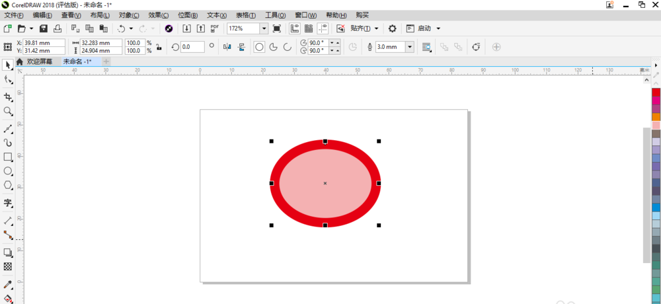661x304 pixels.
Task: Save document with floppy disk icon
Action: click(44, 28)
